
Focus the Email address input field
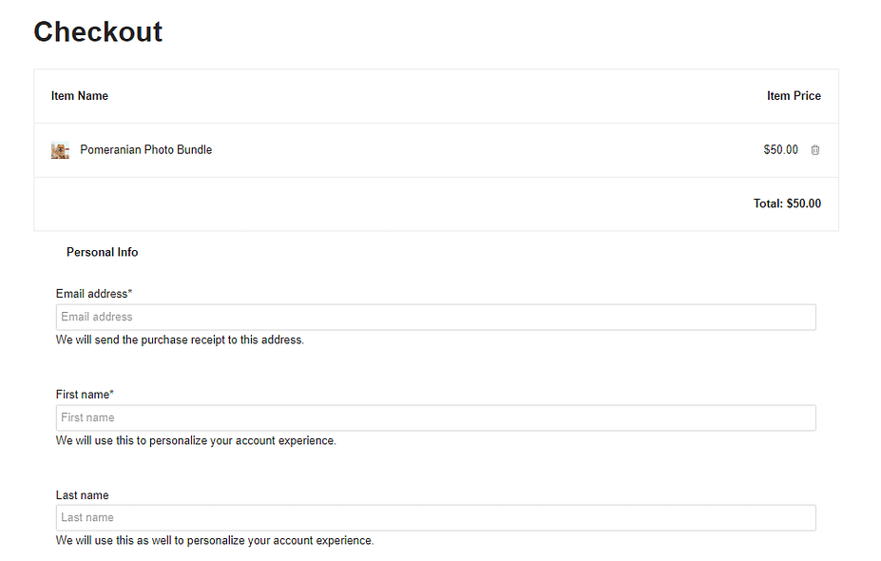(x=436, y=317)
